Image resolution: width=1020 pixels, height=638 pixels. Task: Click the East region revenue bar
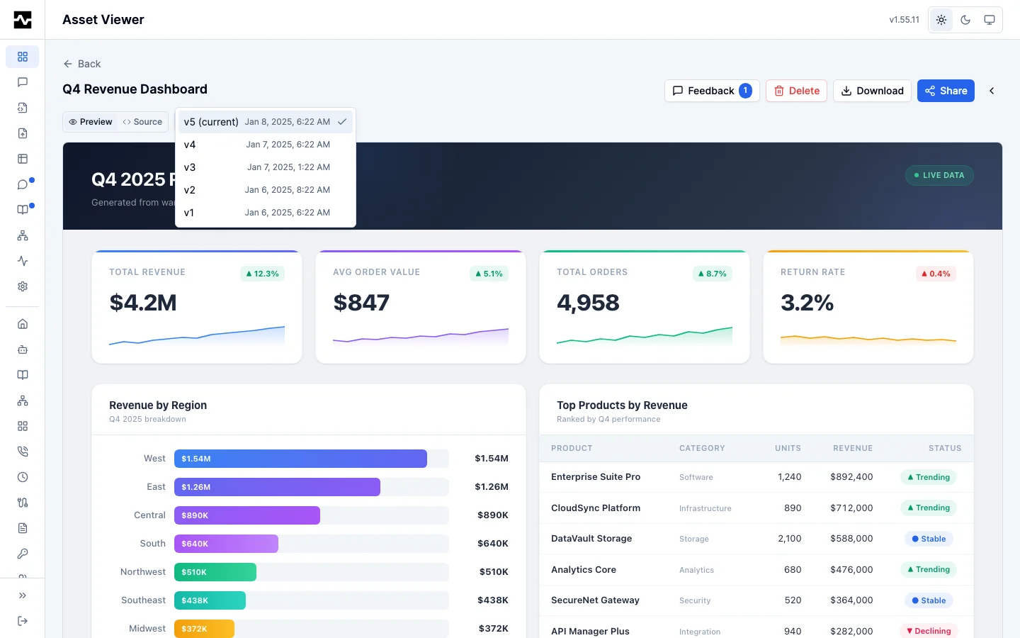pyautogui.click(x=277, y=487)
